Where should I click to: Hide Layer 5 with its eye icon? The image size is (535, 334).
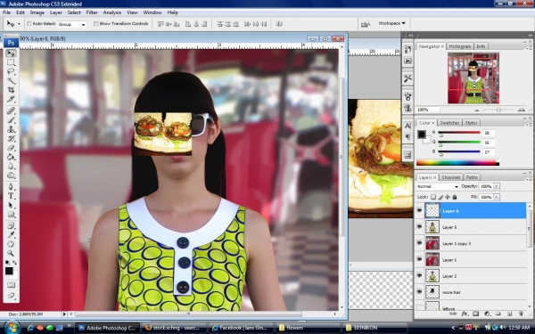pyautogui.click(x=419, y=226)
